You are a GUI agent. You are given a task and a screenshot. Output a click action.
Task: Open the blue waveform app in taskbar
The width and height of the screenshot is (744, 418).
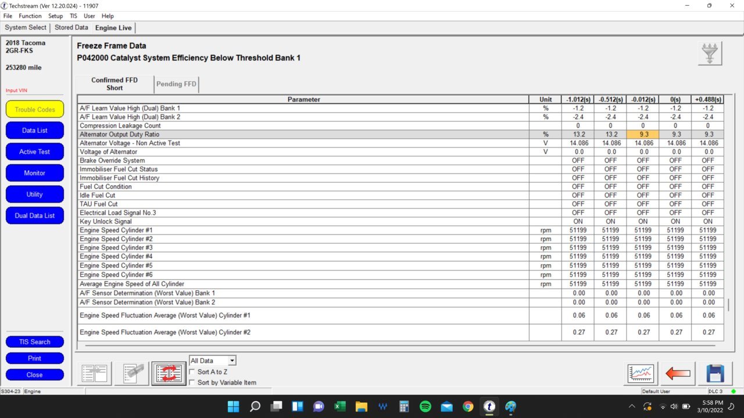[382, 406]
